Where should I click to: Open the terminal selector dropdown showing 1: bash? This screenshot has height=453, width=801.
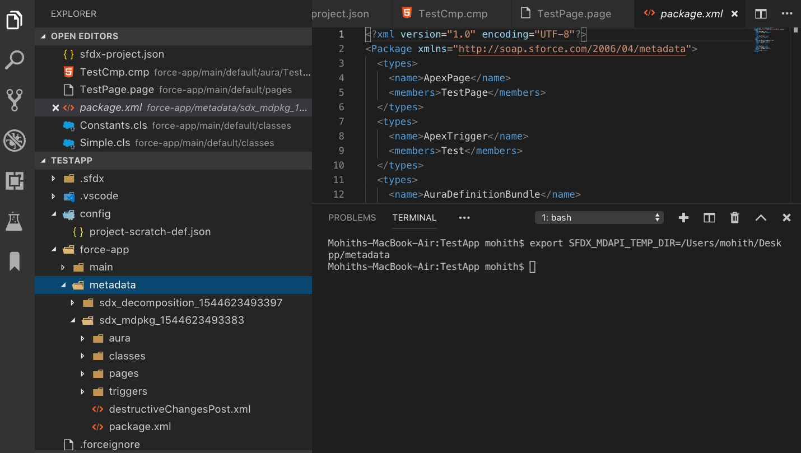(599, 218)
